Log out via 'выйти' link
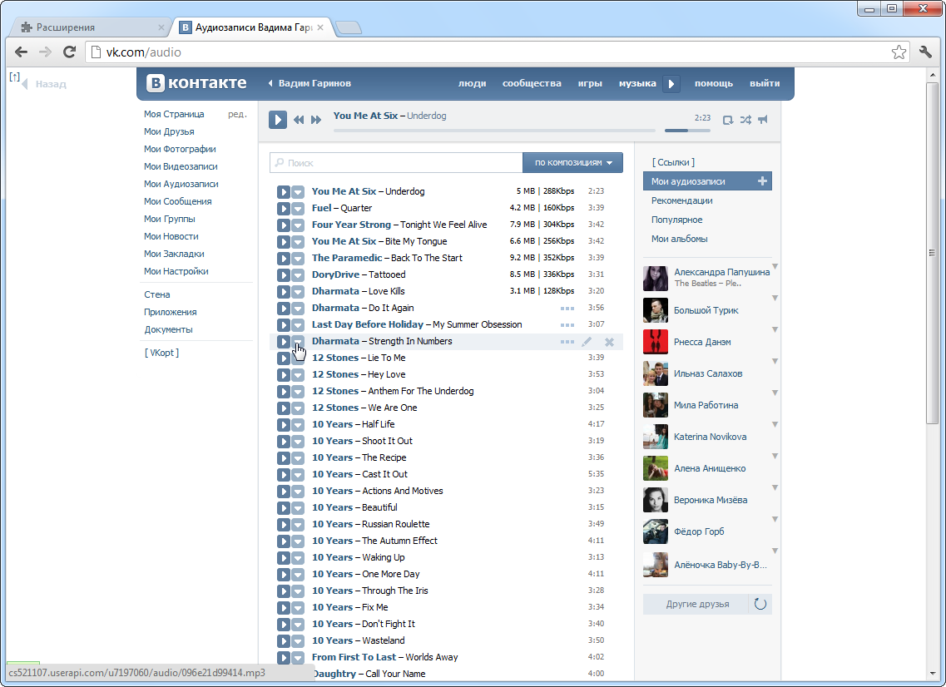Image resolution: width=946 pixels, height=687 pixels. tap(765, 84)
